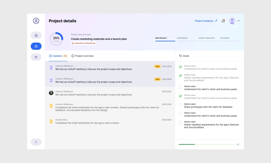Screen dimensions: 271x163
Task: Click the 3/6 goals counter
Action: click(x=238, y=144)
